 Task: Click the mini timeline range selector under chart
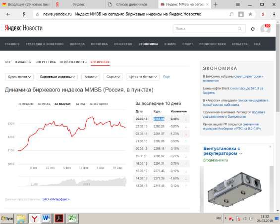coord(72,181)
